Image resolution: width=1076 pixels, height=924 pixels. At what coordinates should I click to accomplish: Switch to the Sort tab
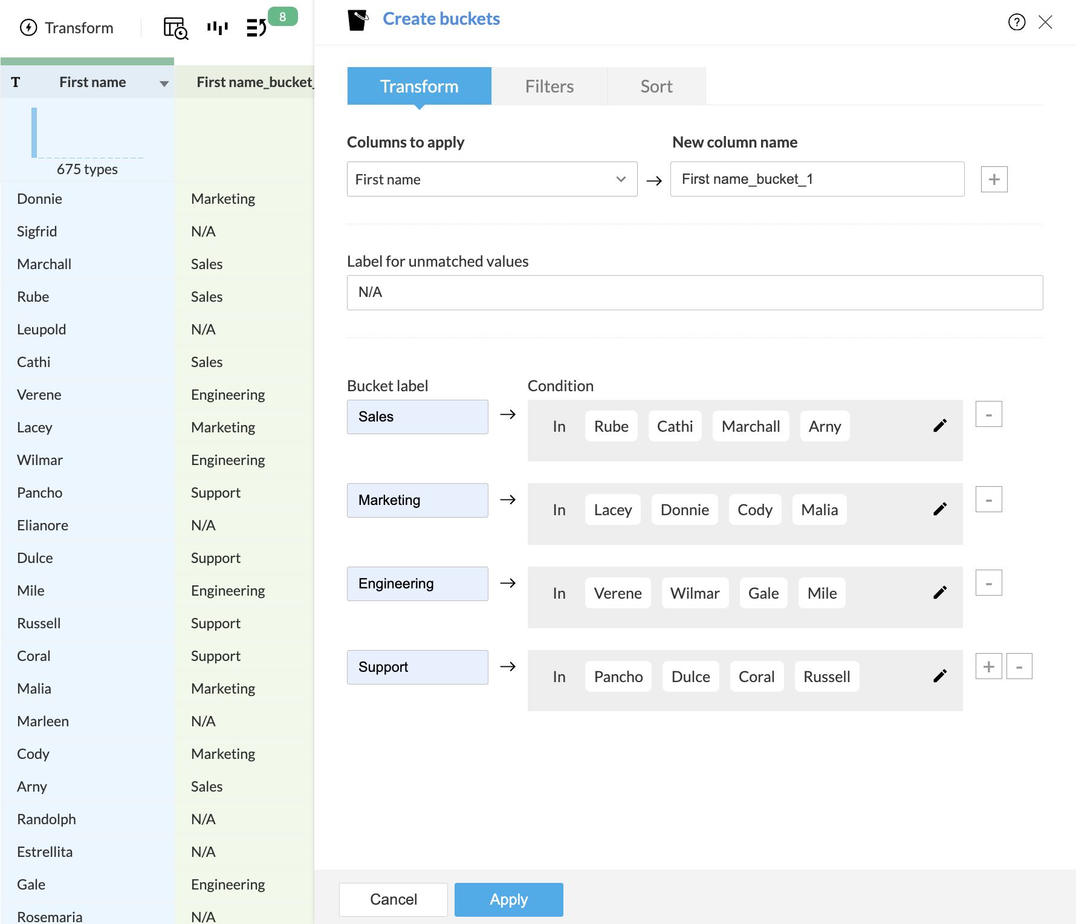[x=656, y=86]
